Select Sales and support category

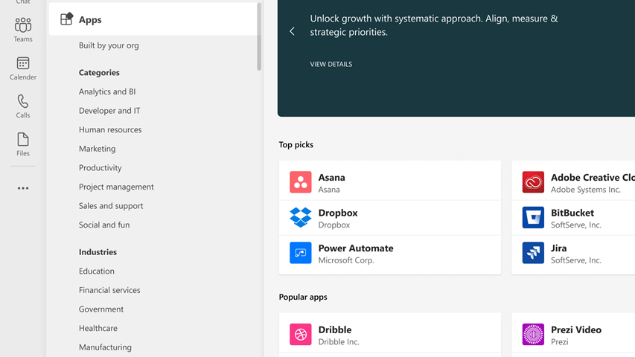point(111,205)
